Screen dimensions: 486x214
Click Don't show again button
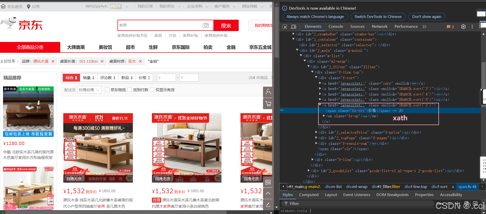click(x=427, y=17)
